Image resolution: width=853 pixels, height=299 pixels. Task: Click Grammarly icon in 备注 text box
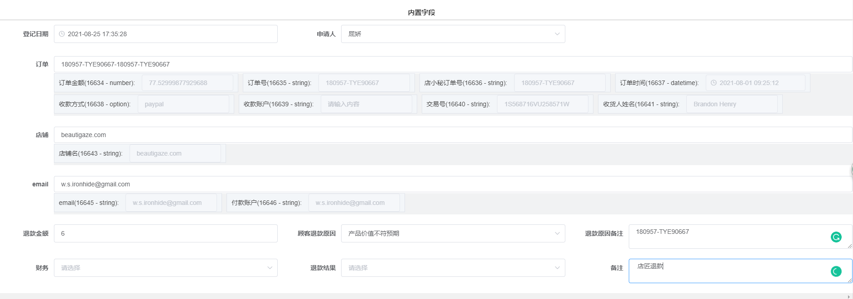pos(836,271)
